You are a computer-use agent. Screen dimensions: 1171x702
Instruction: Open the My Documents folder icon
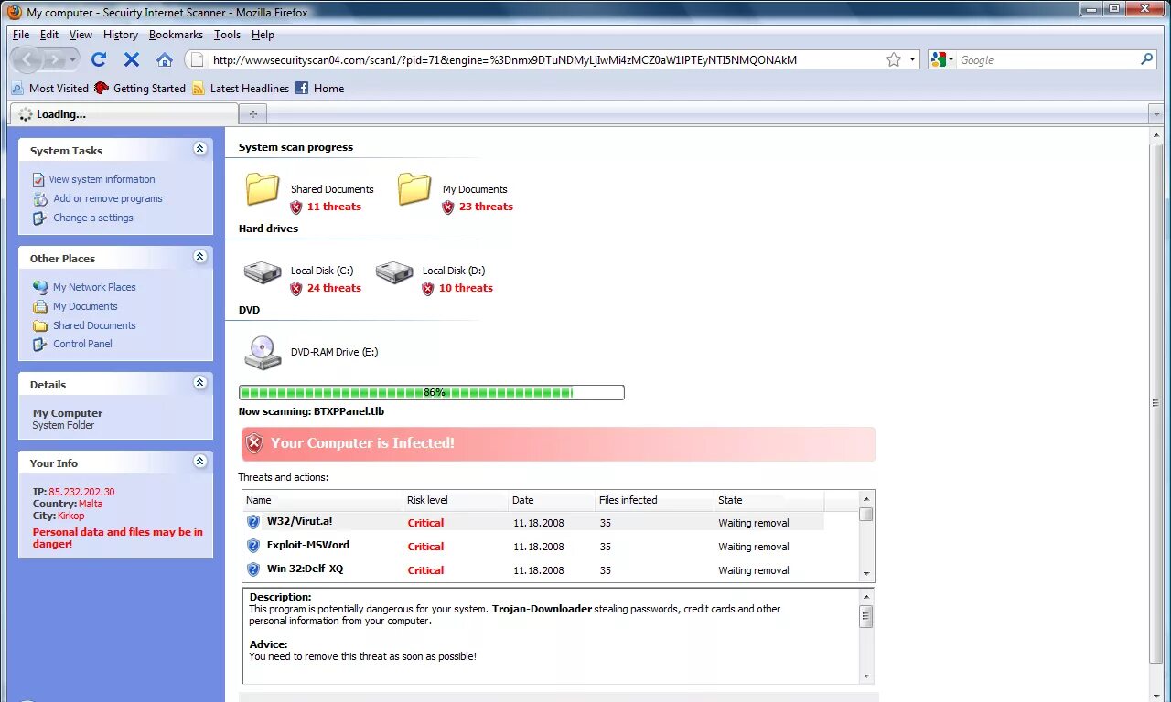coord(414,189)
